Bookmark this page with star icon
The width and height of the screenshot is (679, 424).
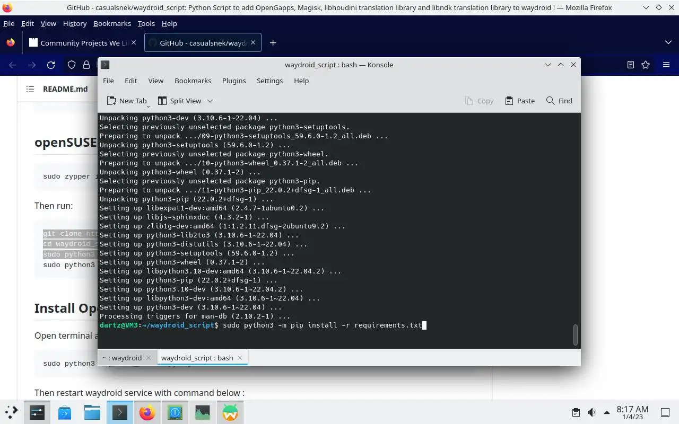click(646, 65)
